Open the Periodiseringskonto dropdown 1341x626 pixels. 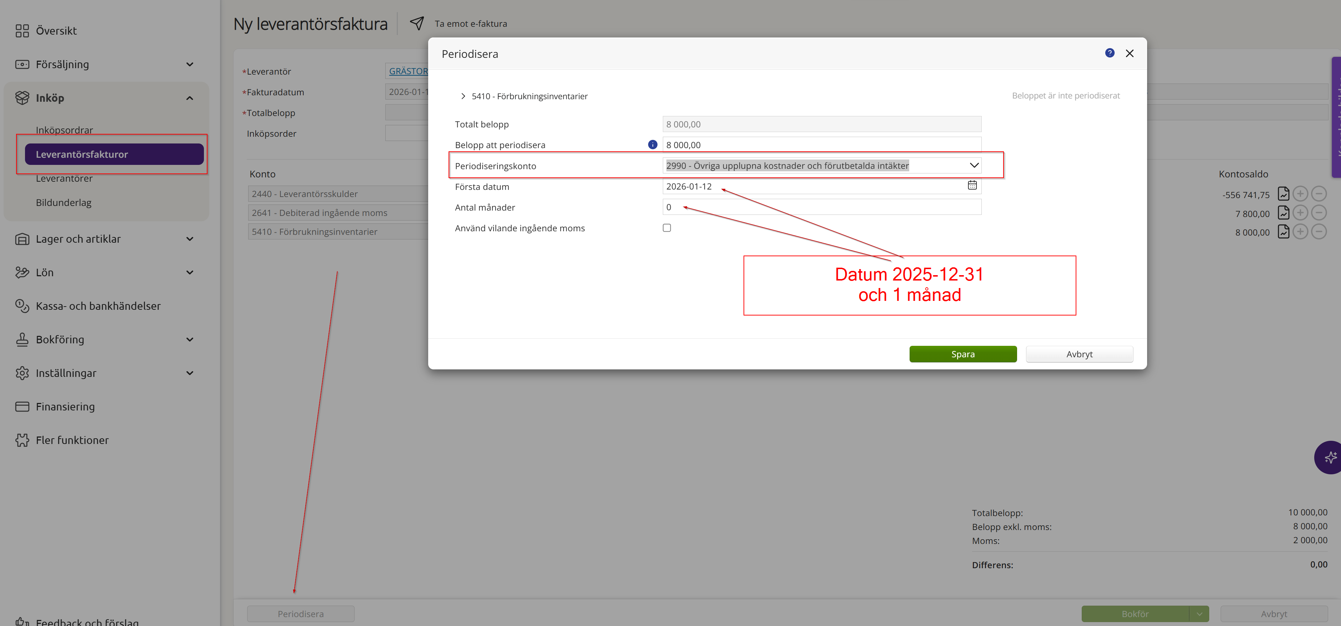pos(974,166)
